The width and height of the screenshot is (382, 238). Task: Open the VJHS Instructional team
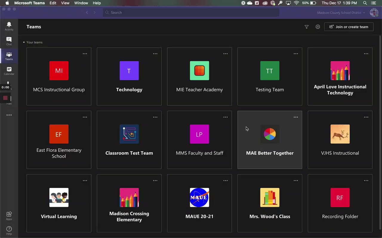(x=340, y=140)
